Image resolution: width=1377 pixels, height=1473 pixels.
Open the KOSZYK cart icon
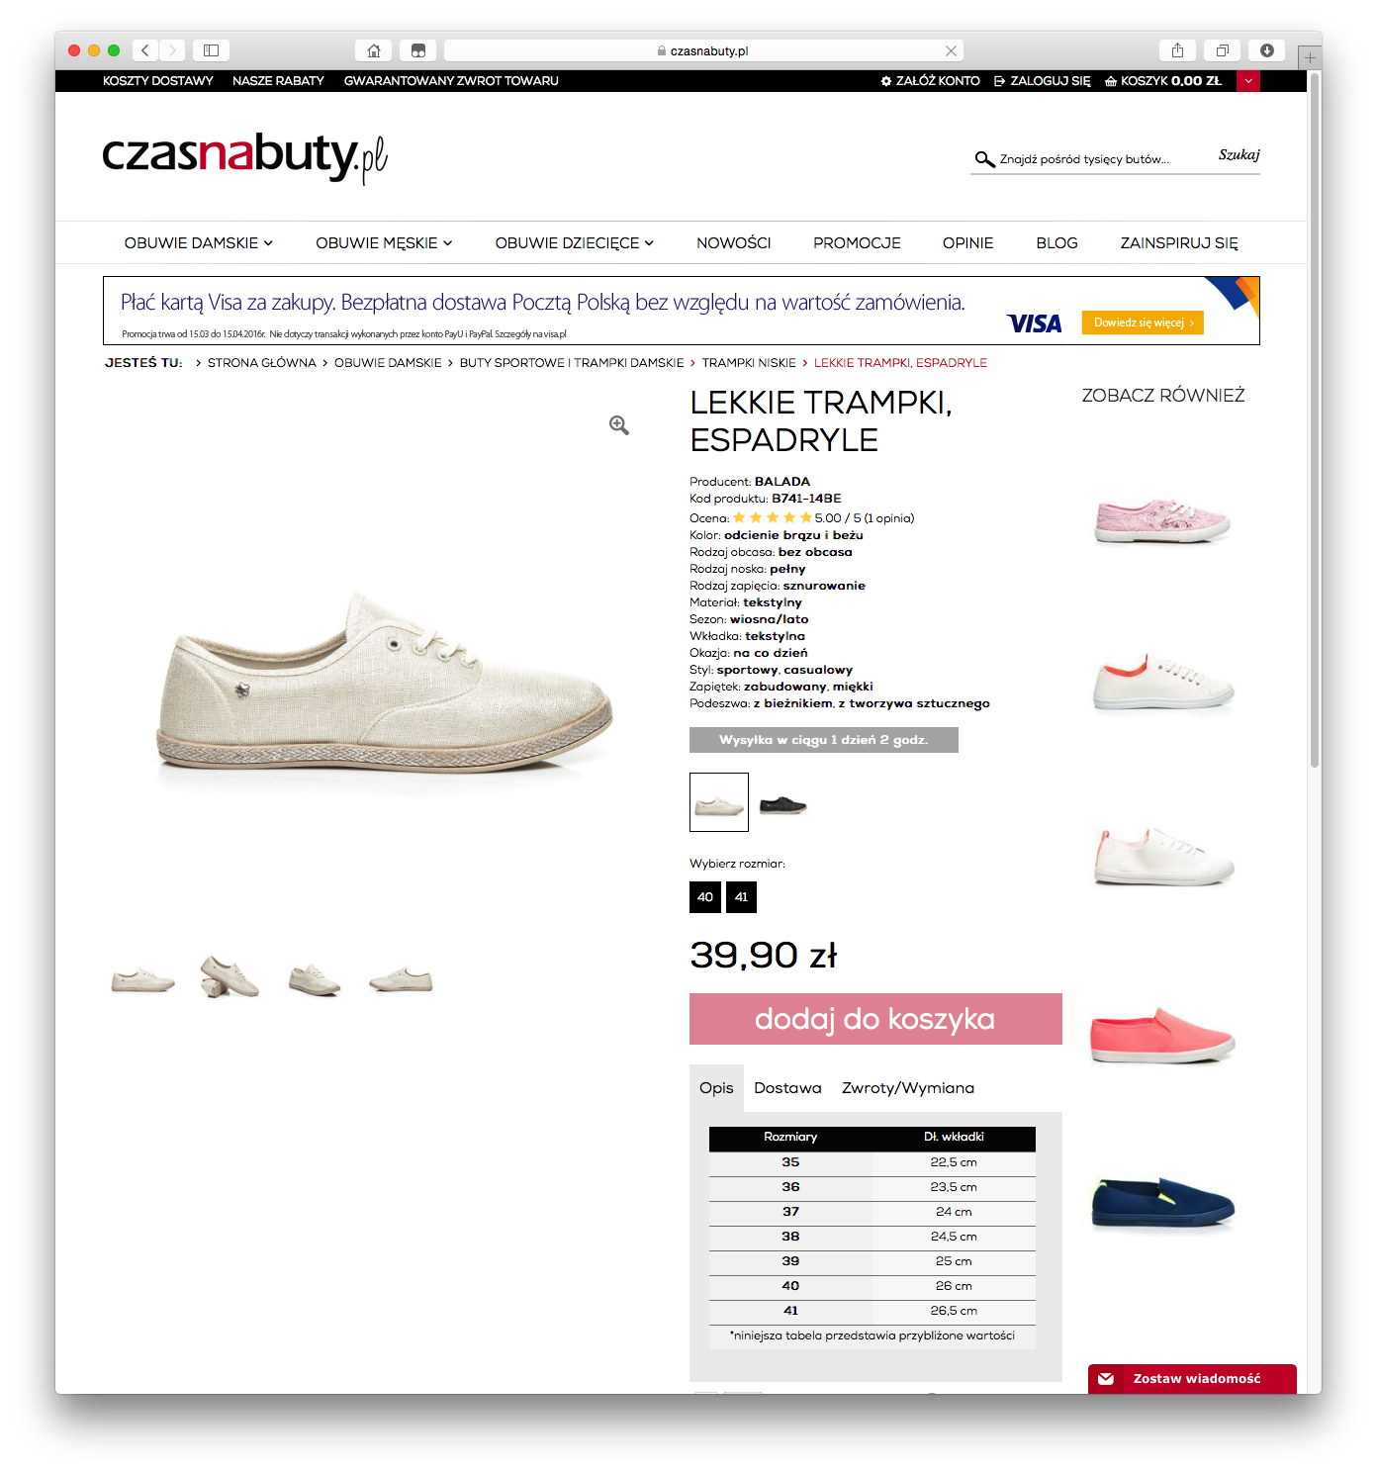tap(1111, 81)
